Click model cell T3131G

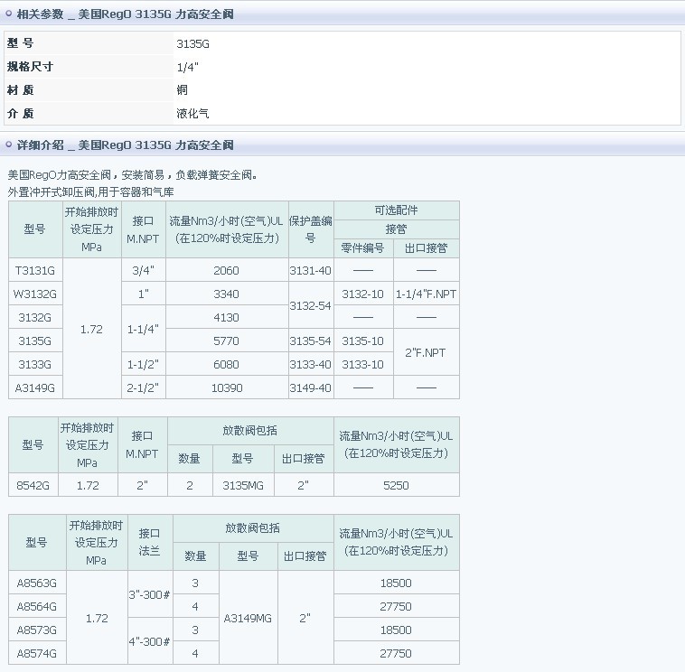coord(35,270)
